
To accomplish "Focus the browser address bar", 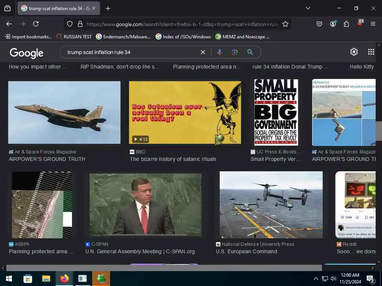I will click(182, 24).
